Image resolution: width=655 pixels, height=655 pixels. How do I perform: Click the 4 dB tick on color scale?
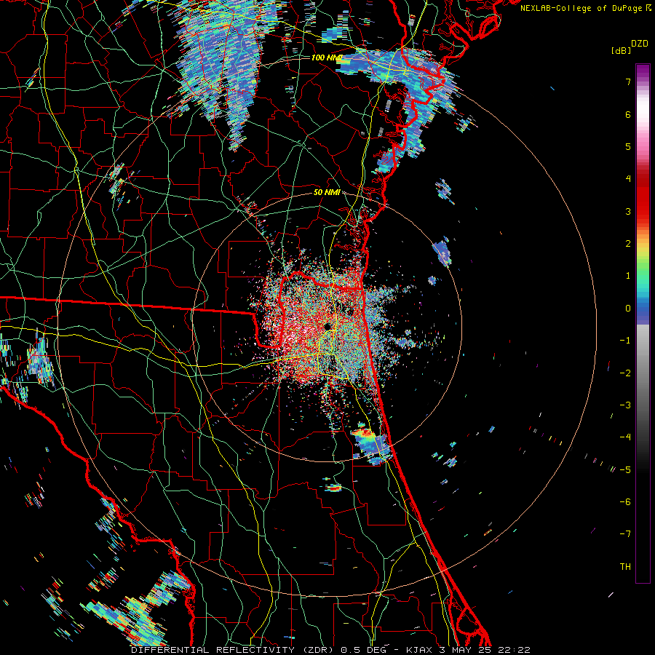tap(628, 179)
